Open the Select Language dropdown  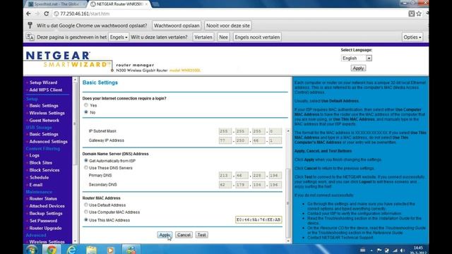357,58
